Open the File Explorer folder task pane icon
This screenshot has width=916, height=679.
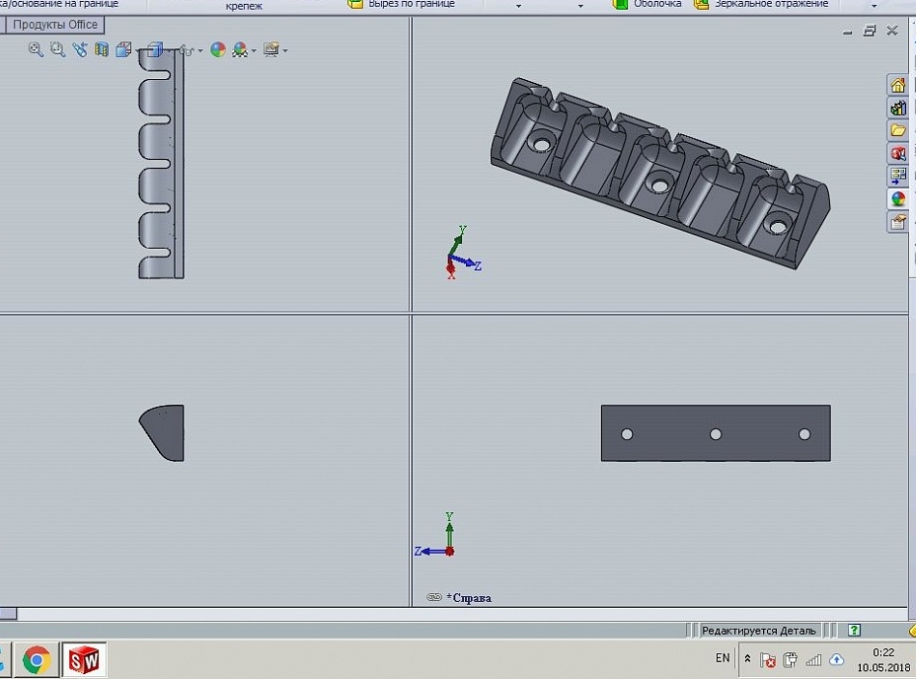click(898, 130)
